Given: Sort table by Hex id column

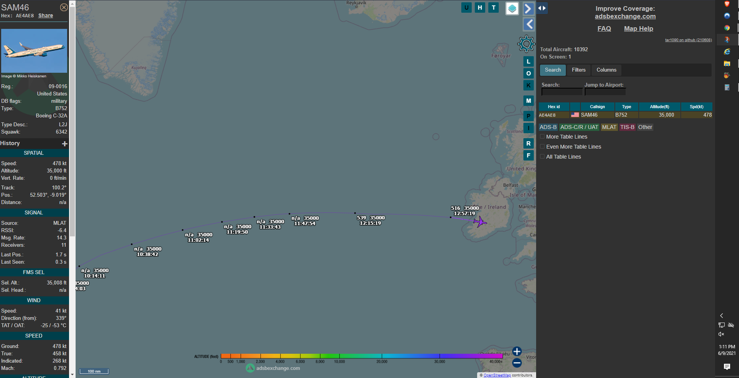Looking at the screenshot, I should tap(553, 107).
